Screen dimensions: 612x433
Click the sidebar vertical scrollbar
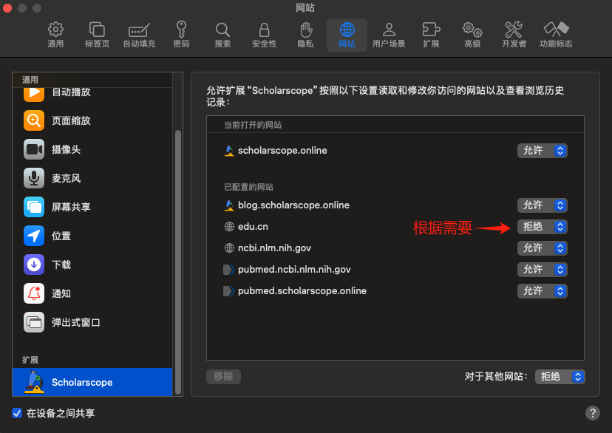point(178,262)
